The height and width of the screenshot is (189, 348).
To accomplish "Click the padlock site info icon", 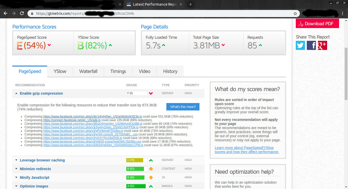I will [x=32, y=14].
